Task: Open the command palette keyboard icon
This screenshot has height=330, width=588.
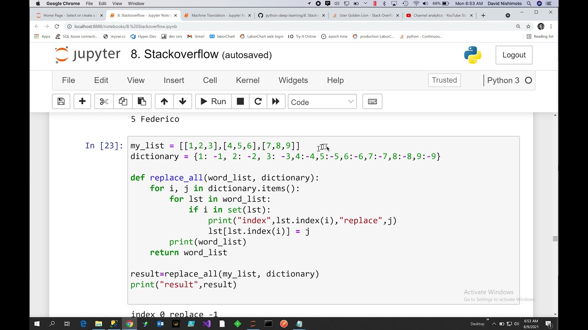Action: click(373, 102)
